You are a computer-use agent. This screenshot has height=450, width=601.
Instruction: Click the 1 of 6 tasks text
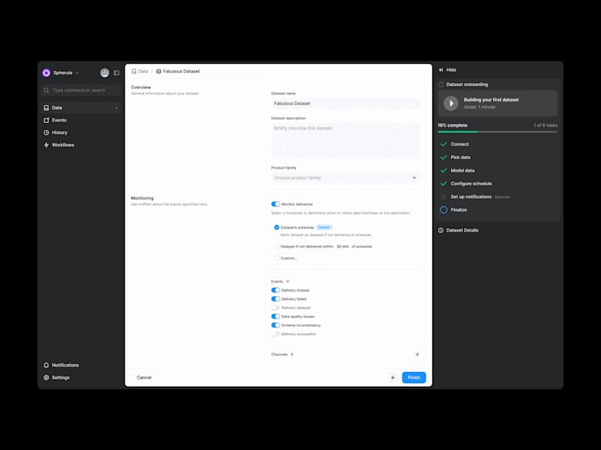pos(545,125)
